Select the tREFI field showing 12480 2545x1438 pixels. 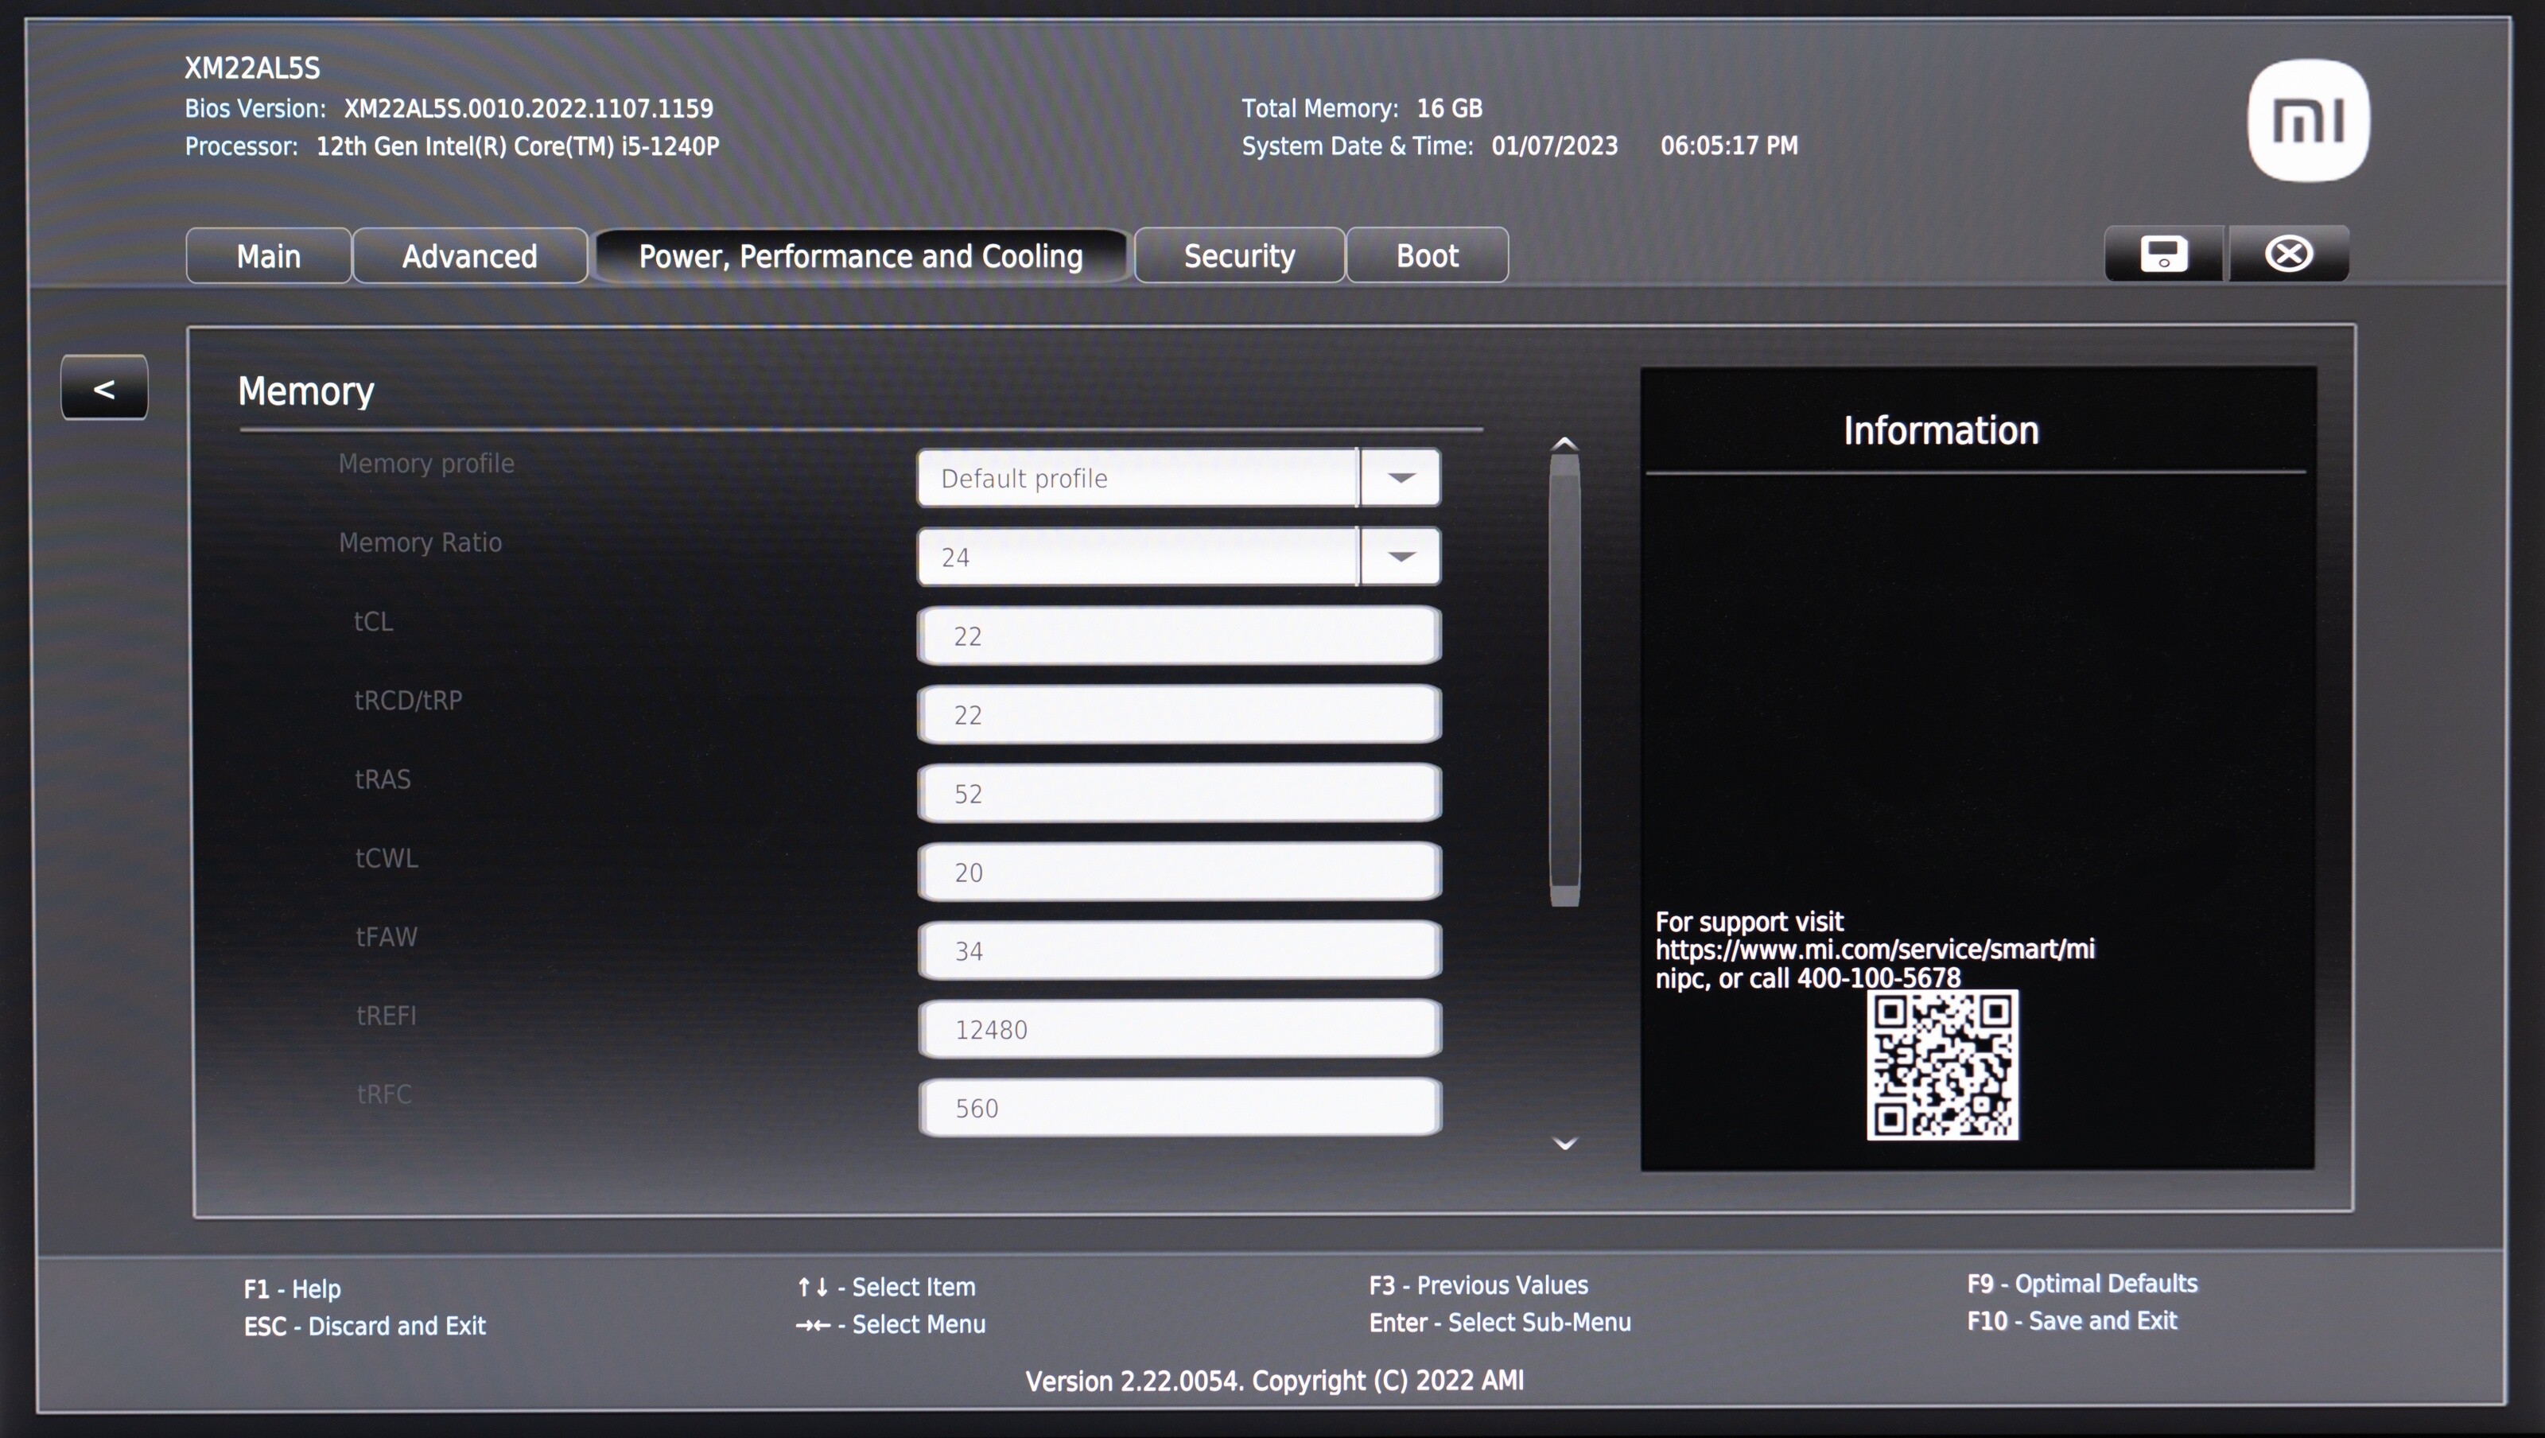pyautogui.click(x=1179, y=1029)
